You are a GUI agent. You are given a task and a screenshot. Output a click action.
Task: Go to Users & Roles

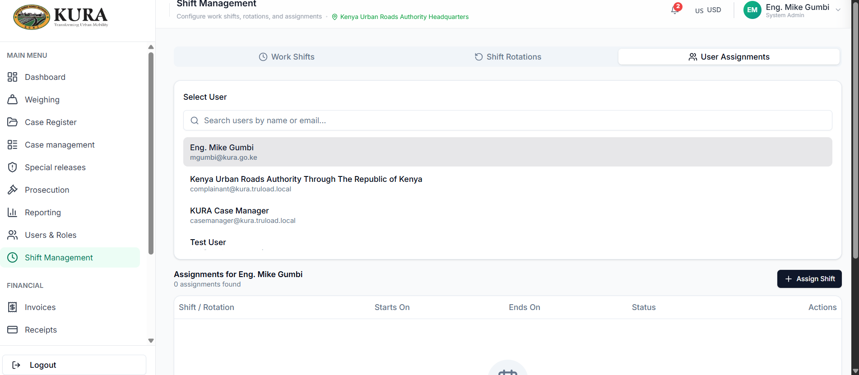70,235
